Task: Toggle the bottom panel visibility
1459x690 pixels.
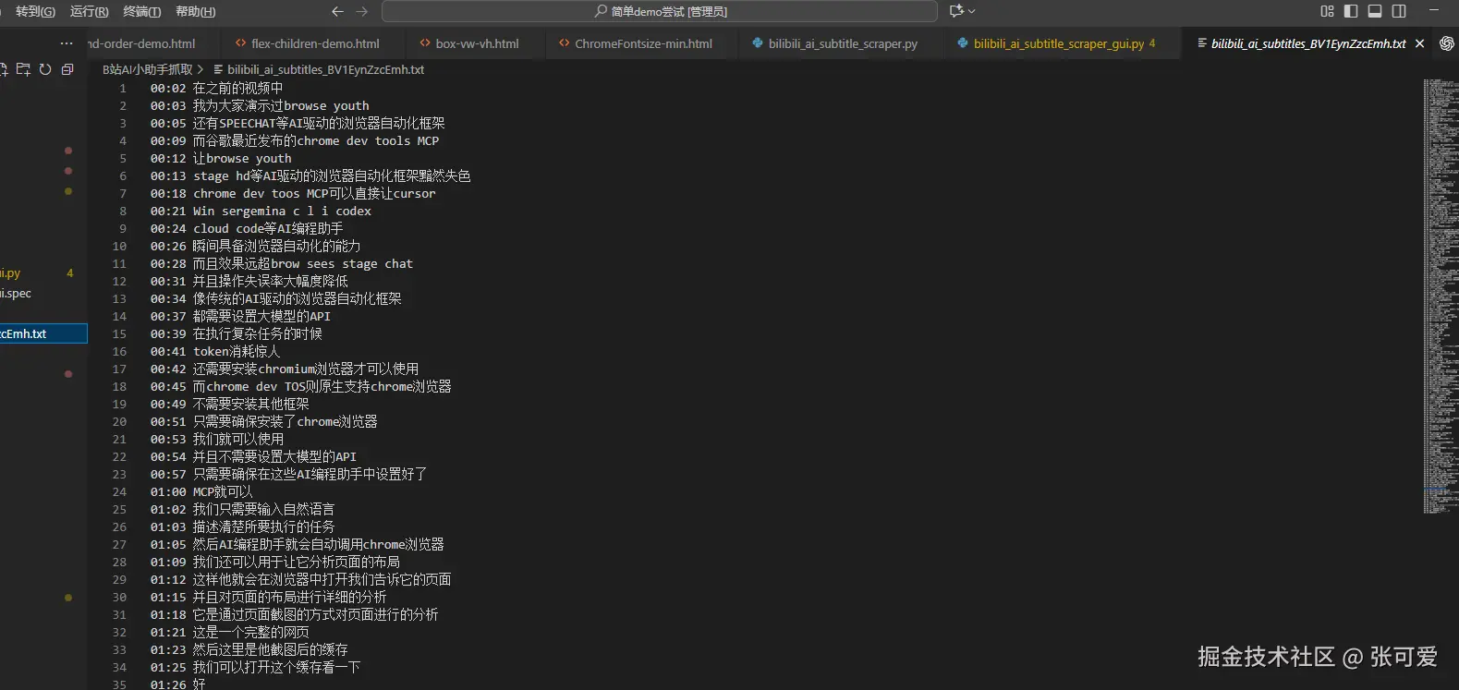Action: (x=1375, y=11)
